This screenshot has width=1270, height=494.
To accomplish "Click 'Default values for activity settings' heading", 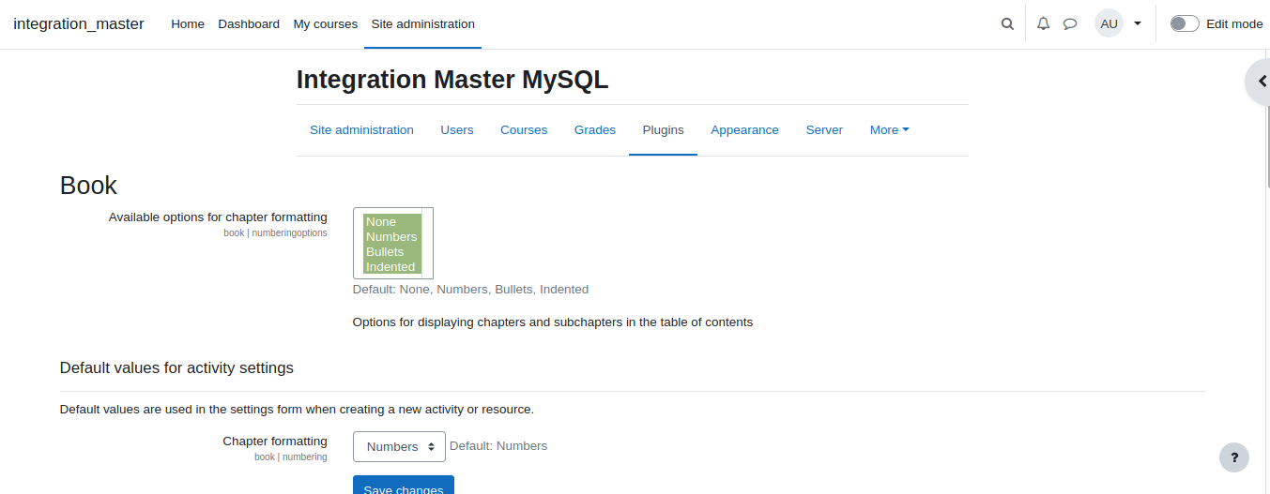I will click(x=176, y=367).
